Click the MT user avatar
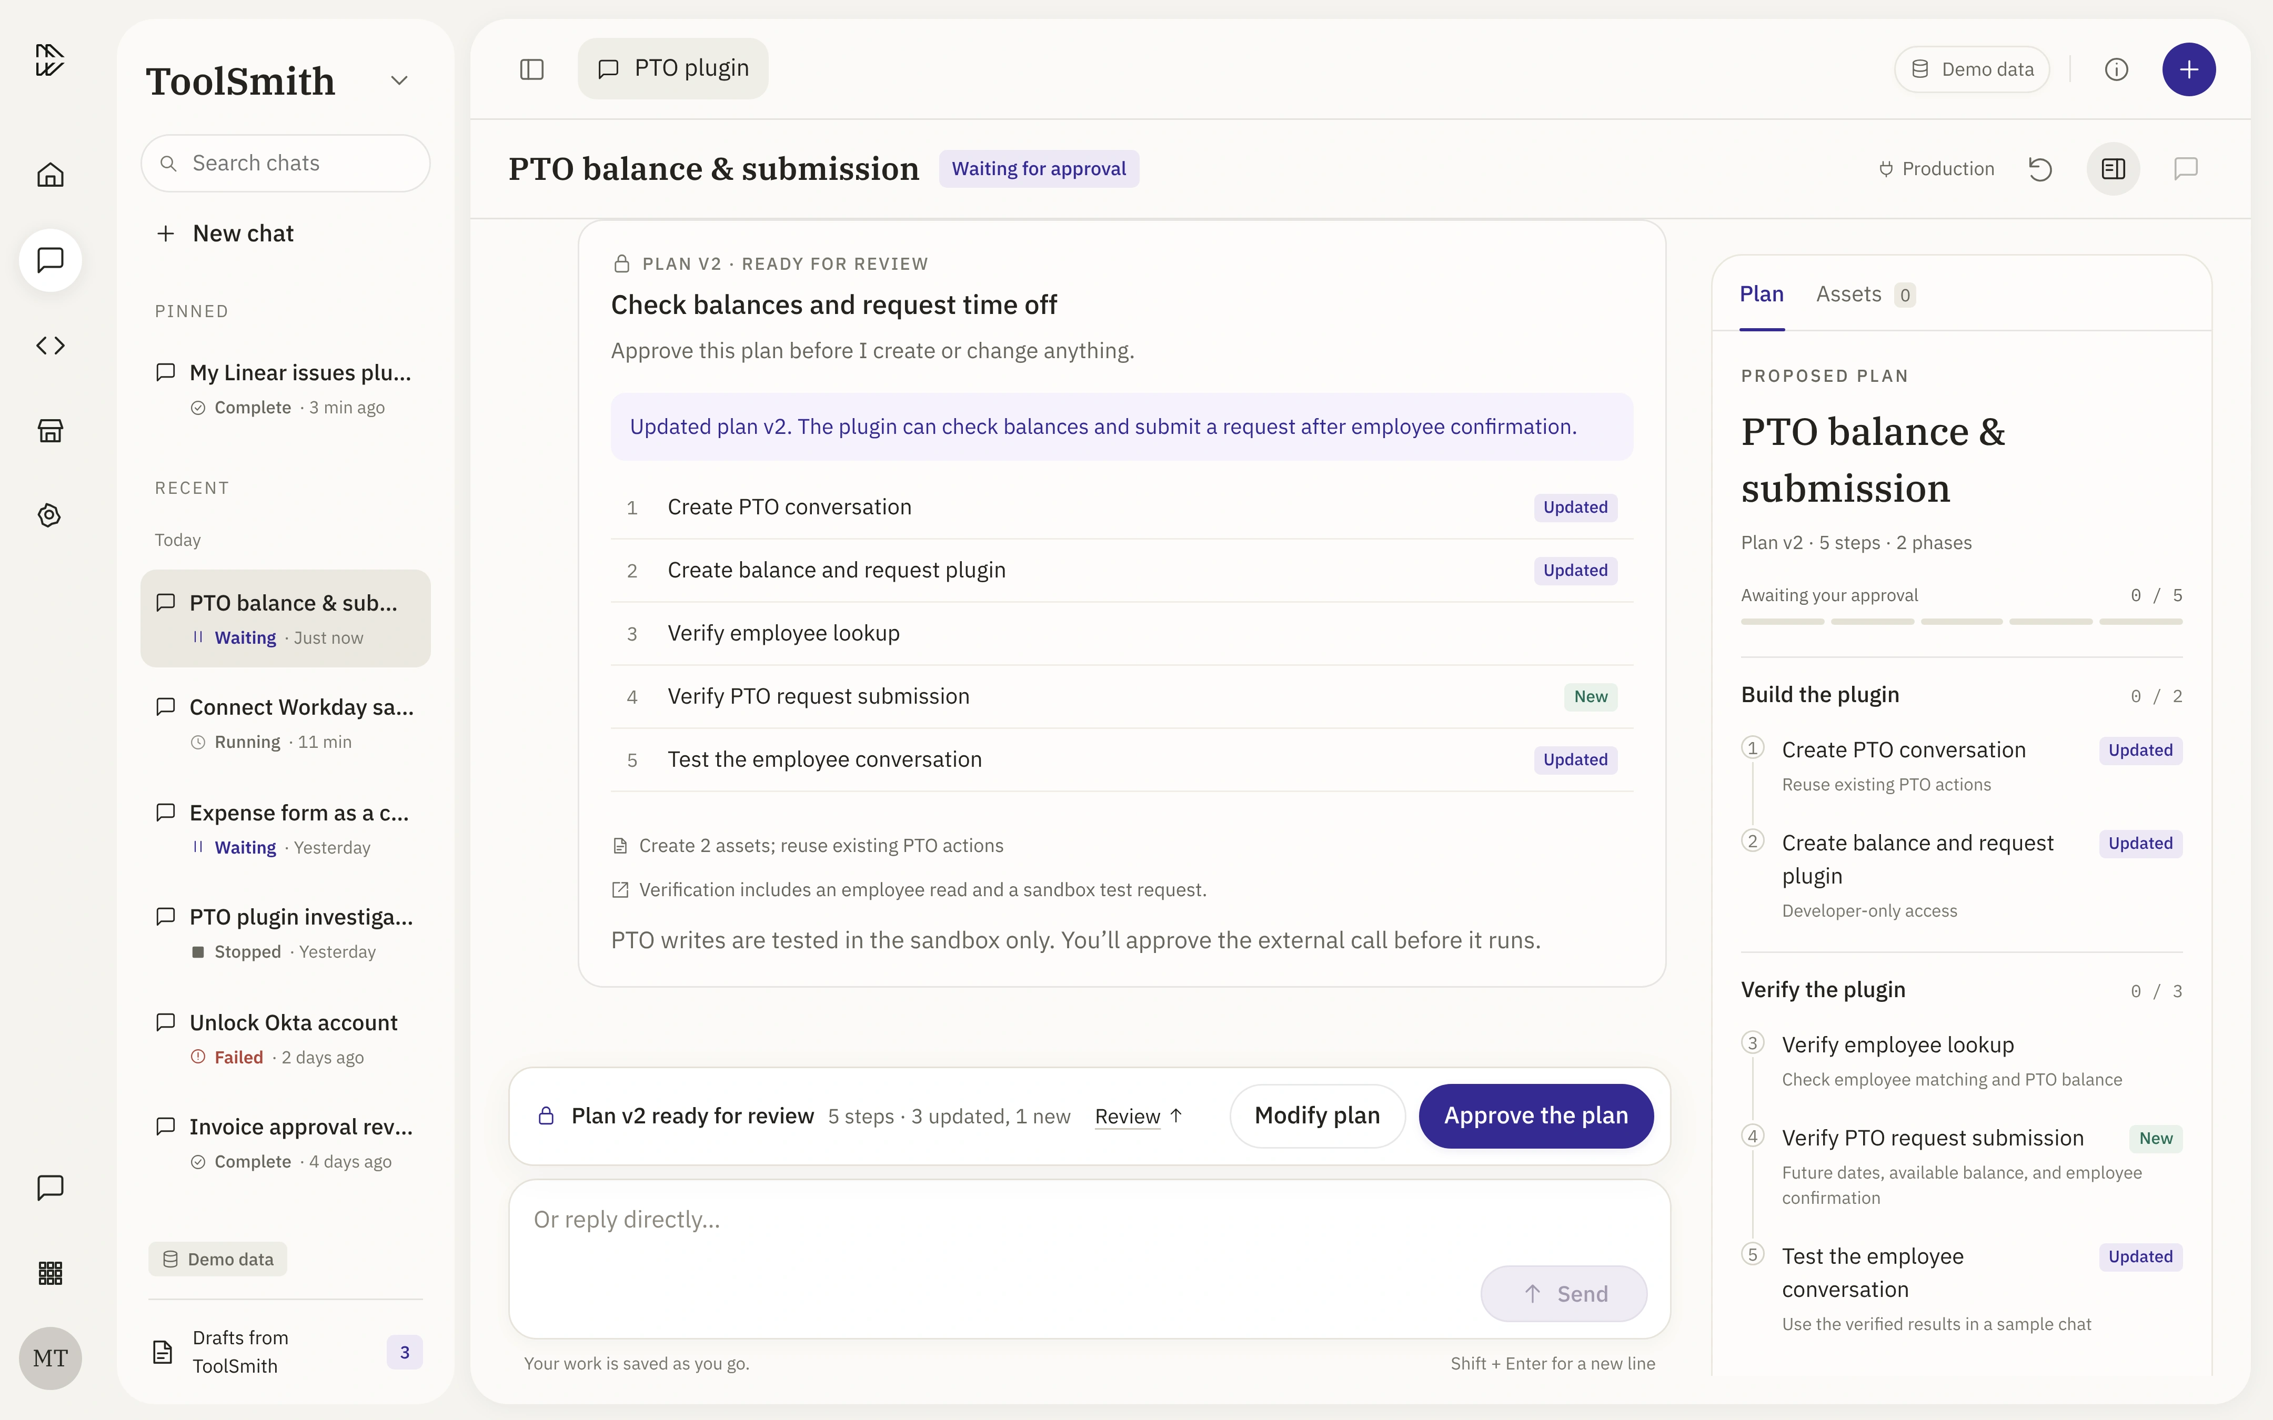2273x1420 pixels. tap(50, 1358)
